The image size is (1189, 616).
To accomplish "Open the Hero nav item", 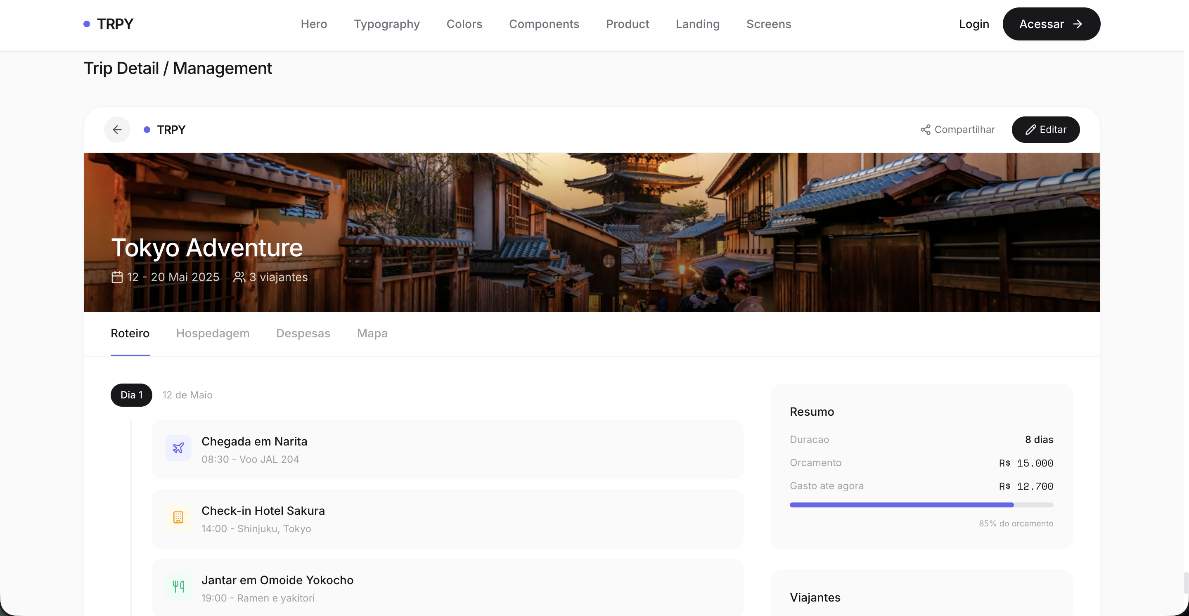I will (x=314, y=24).
